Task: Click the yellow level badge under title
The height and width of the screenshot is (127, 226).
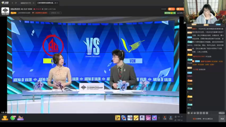Action: [x=13, y=13]
